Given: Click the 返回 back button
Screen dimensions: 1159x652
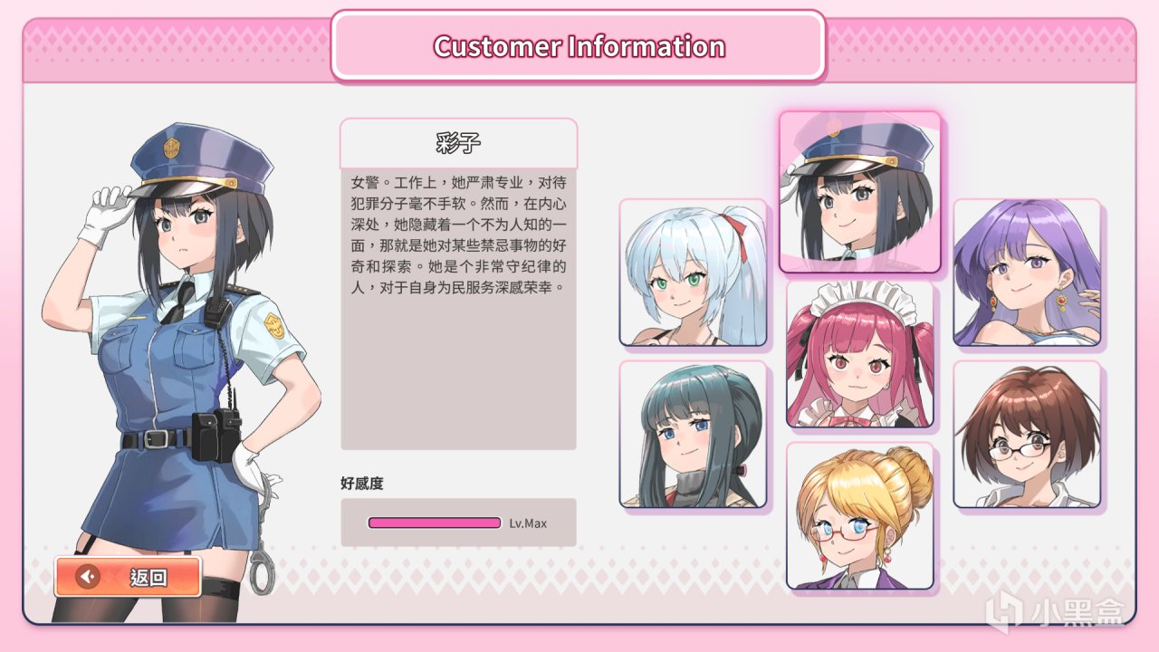Looking at the screenshot, I should coord(128,577).
